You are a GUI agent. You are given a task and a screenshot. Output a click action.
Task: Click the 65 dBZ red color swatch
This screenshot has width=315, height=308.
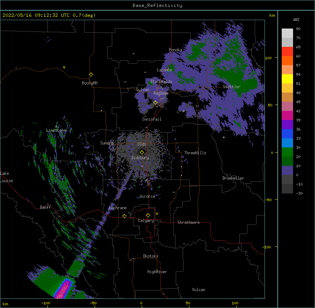pyautogui.click(x=287, y=51)
